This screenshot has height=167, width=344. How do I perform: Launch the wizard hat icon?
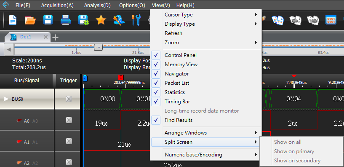pyautogui.click(x=119, y=20)
